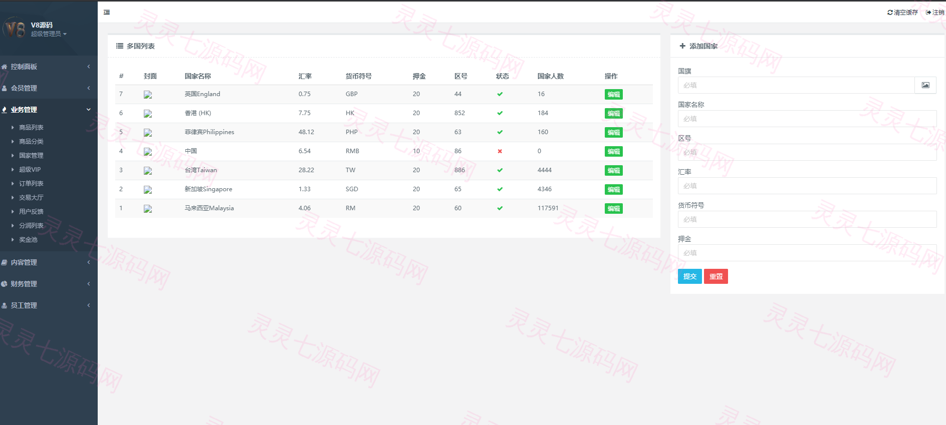Click the 清空缓存 refresh cache icon
Image resolution: width=946 pixels, height=425 pixels.
pyautogui.click(x=890, y=13)
